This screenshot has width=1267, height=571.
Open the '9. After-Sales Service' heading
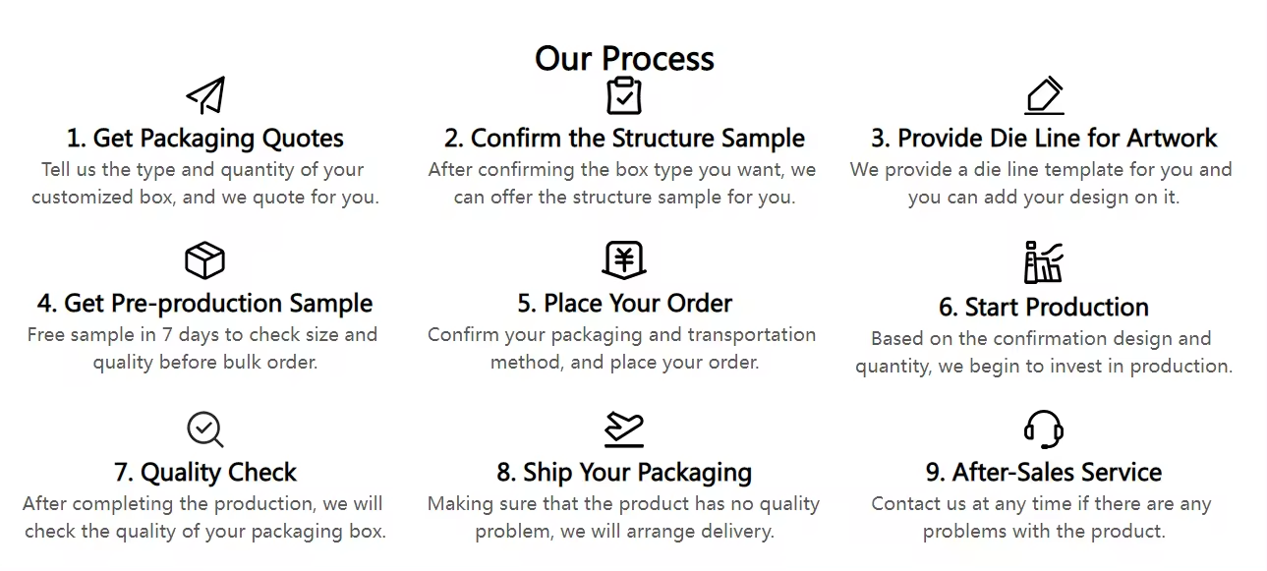[x=1043, y=472]
